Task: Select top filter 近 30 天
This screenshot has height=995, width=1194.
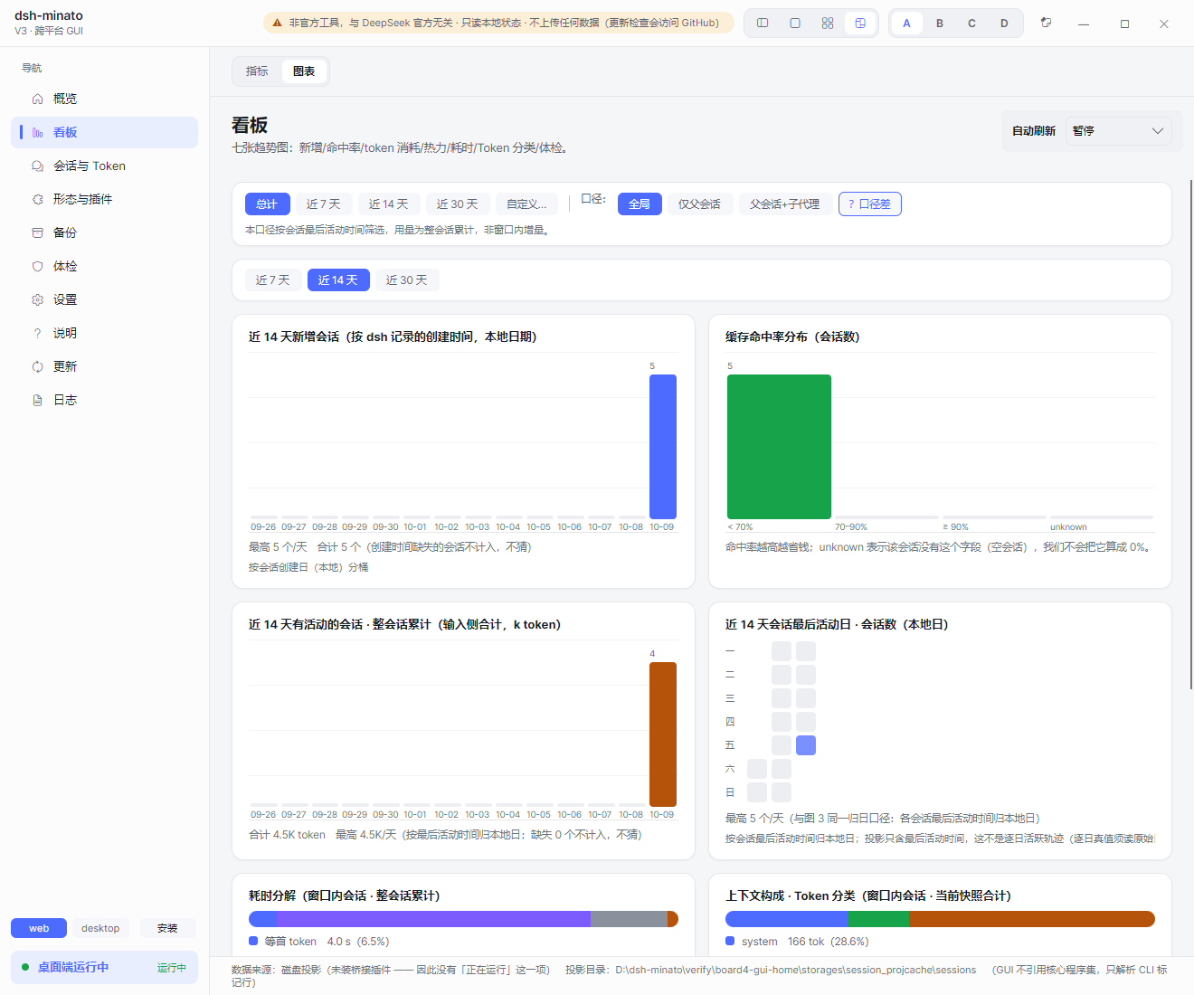Action: point(458,204)
